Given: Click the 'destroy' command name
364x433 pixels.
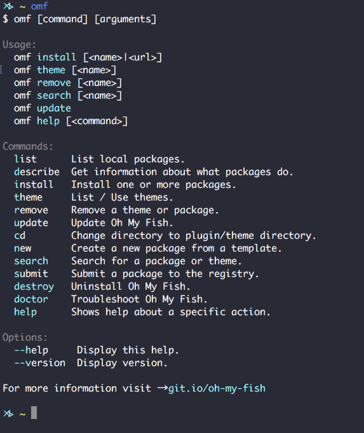Looking at the screenshot, I should coord(34,287).
